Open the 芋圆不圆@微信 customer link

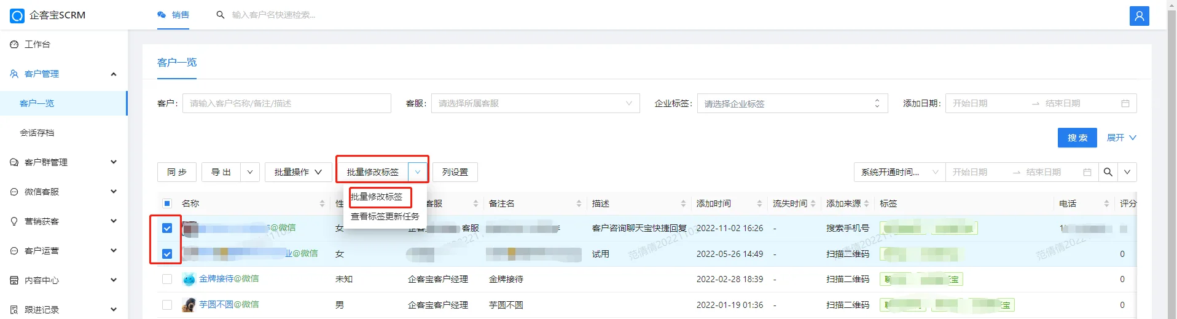(229, 304)
